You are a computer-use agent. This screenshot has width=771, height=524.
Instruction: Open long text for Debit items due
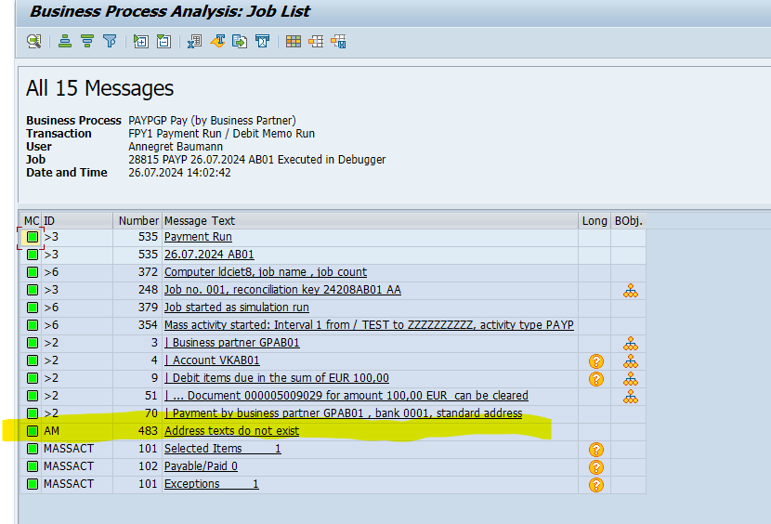(x=596, y=379)
